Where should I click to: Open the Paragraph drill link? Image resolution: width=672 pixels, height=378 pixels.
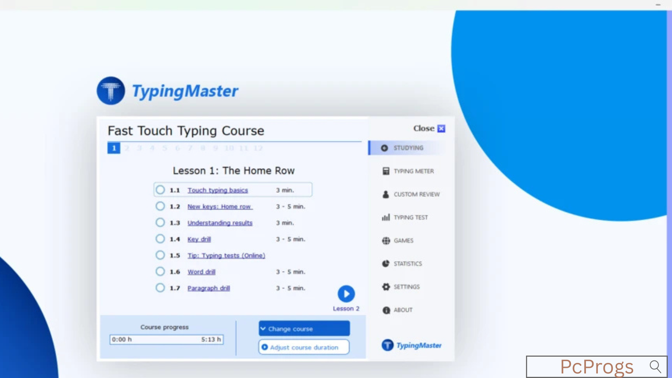pyautogui.click(x=208, y=288)
